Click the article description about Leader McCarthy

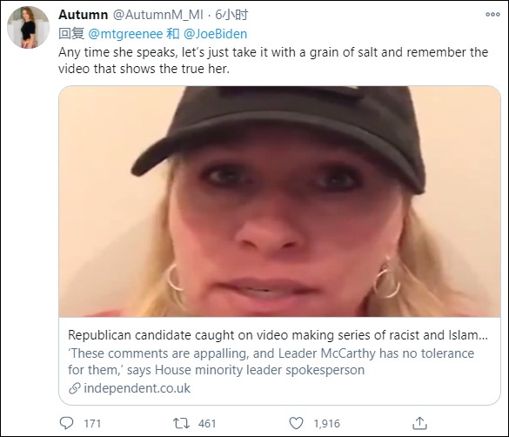tap(271, 361)
